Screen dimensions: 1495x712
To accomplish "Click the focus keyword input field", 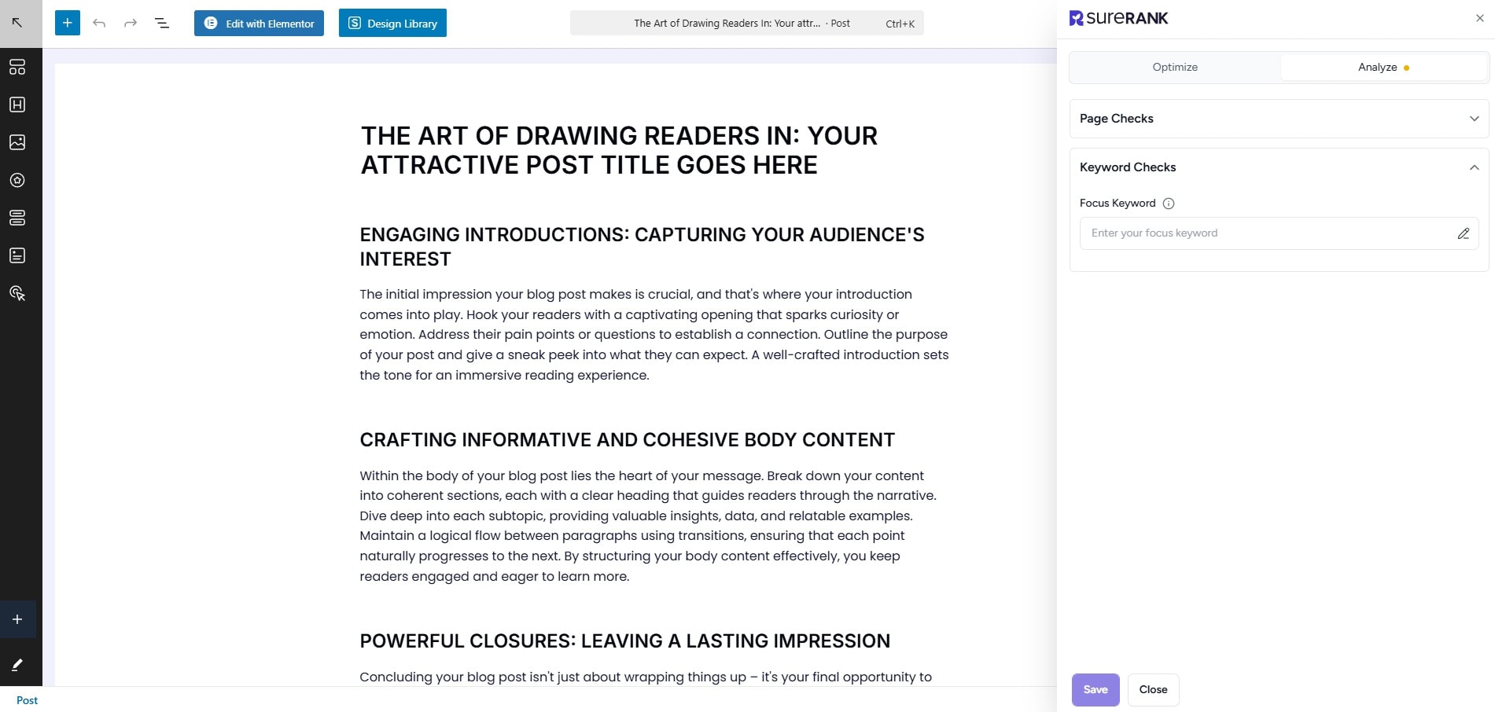I will [x=1279, y=233].
